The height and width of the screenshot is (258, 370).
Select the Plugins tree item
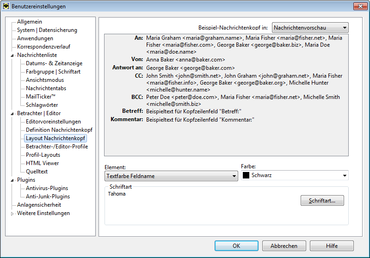(x=26, y=180)
